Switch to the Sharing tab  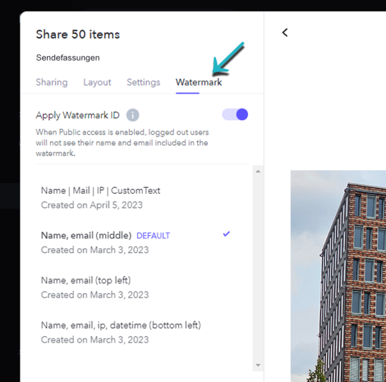click(51, 82)
